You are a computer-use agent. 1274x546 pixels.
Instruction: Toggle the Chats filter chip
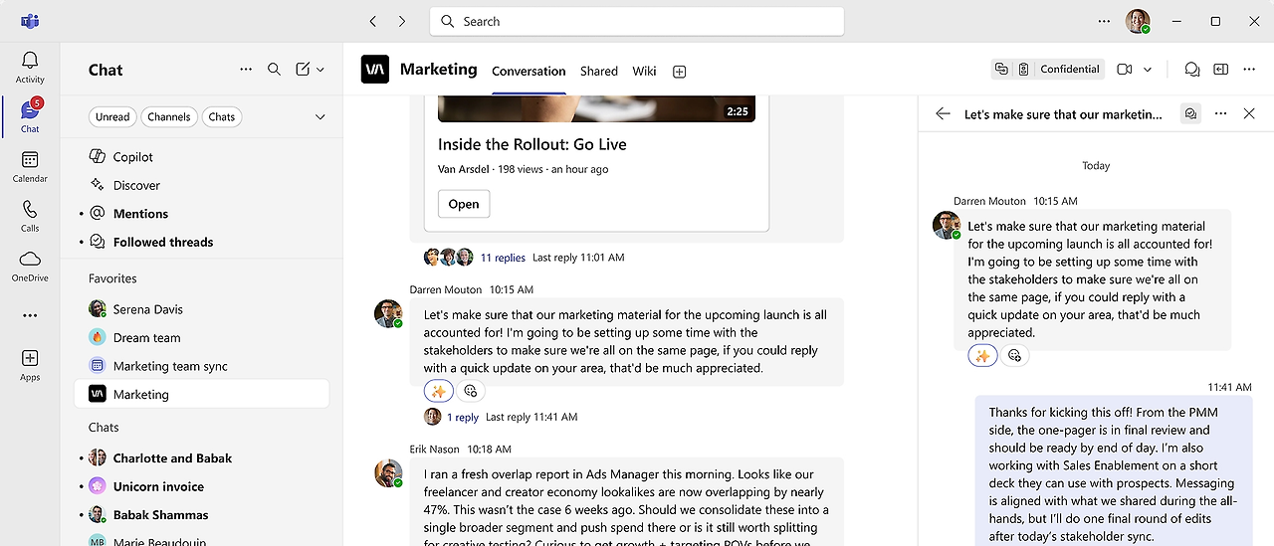(x=222, y=116)
